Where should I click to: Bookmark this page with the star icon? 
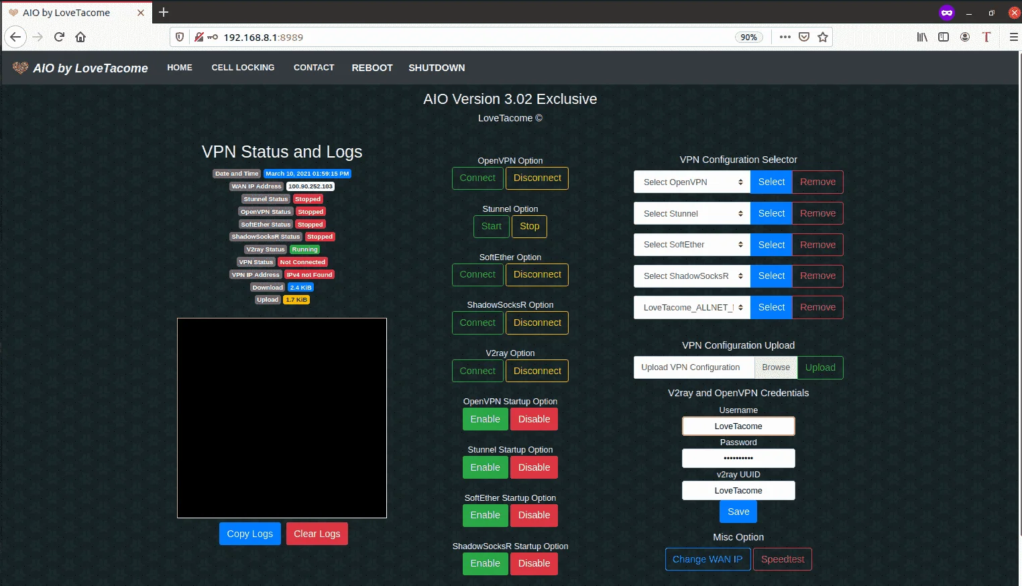(823, 37)
